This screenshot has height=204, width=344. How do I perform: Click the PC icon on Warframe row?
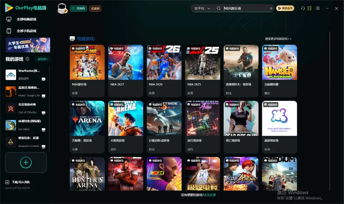coord(43,79)
